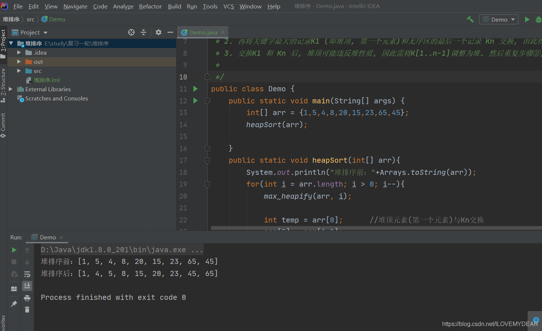The width and height of the screenshot is (542, 331).
Task: Close the Demo.java editor tab
Action: (x=223, y=32)
